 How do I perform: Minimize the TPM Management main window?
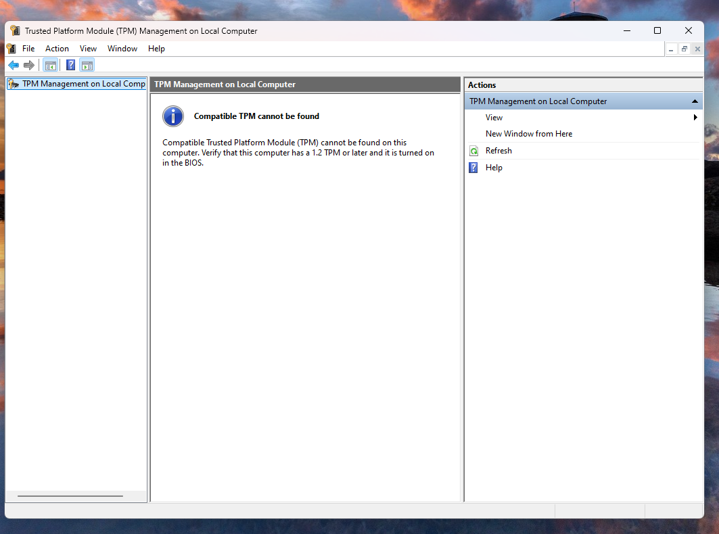(627, 30)
